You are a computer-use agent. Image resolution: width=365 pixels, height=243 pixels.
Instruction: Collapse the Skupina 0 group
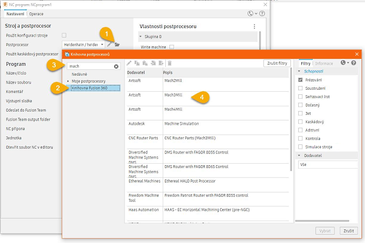(x=140, y=37)
